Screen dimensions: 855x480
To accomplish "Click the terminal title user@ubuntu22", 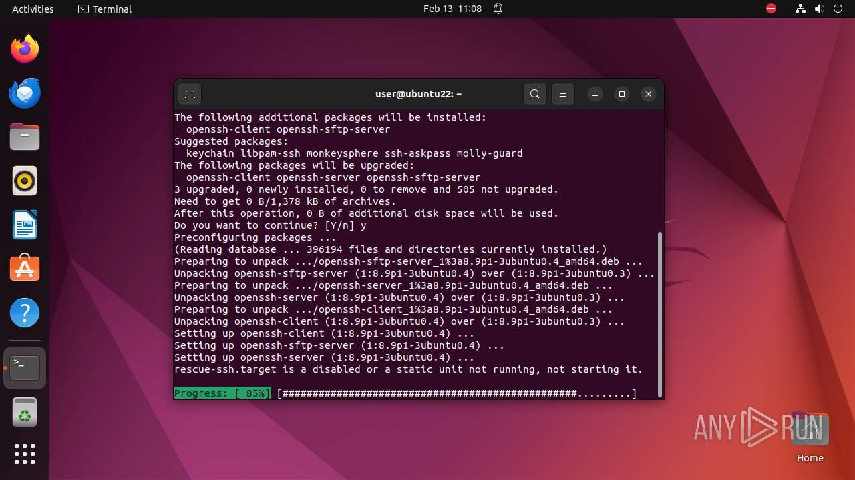I will pyautogui.click(x=418, y=94).
